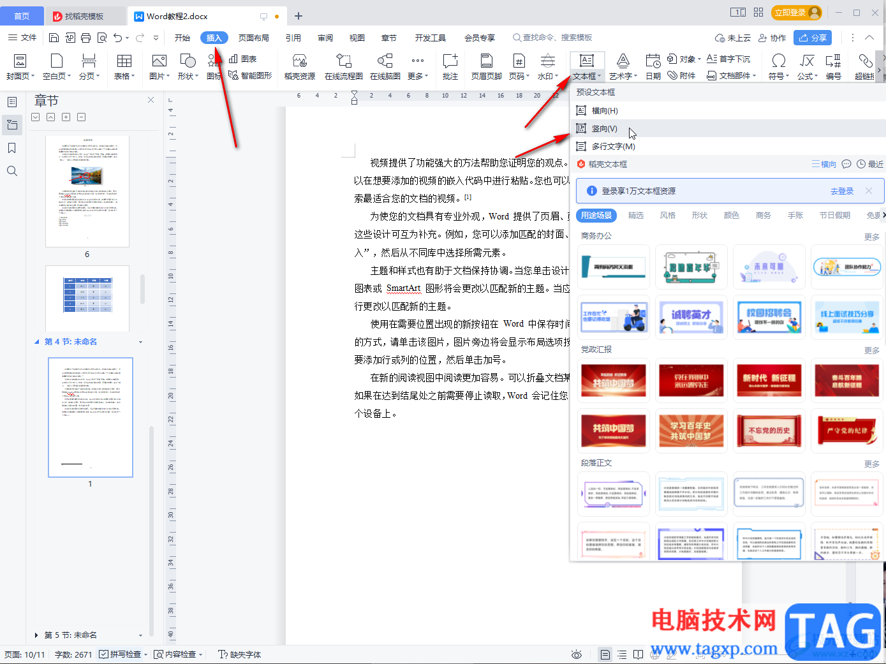Viewport: 886px width, 664px height.
Task: Toggle 拼写检查 spell check in status bar
Action: [122, 654]
